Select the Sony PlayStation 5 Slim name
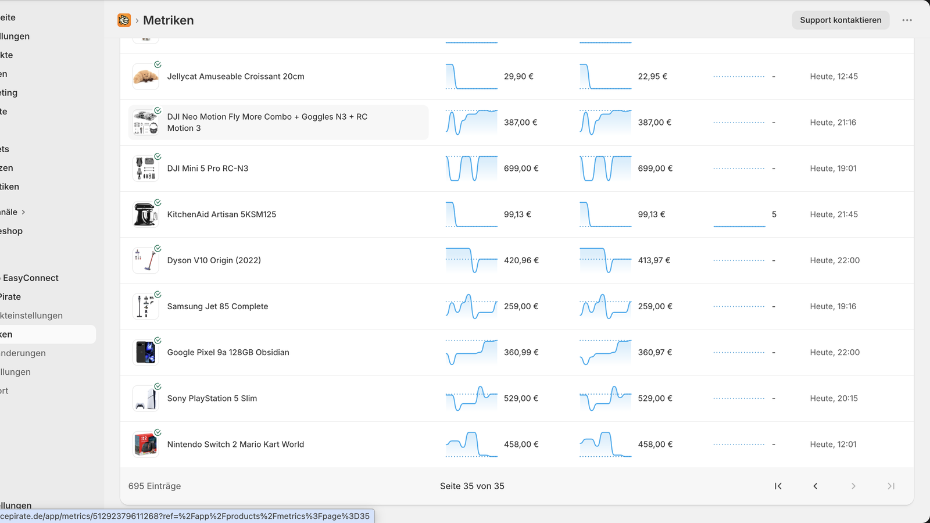Image resolution: width=930 pixels, height=523 pixels. coord(212,398)
